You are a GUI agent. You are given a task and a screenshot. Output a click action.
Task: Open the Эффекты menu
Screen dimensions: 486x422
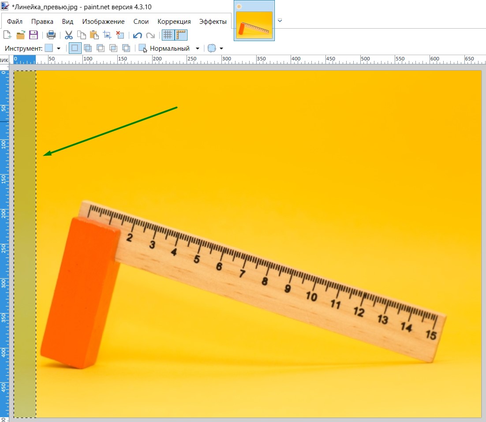(213, 22)
